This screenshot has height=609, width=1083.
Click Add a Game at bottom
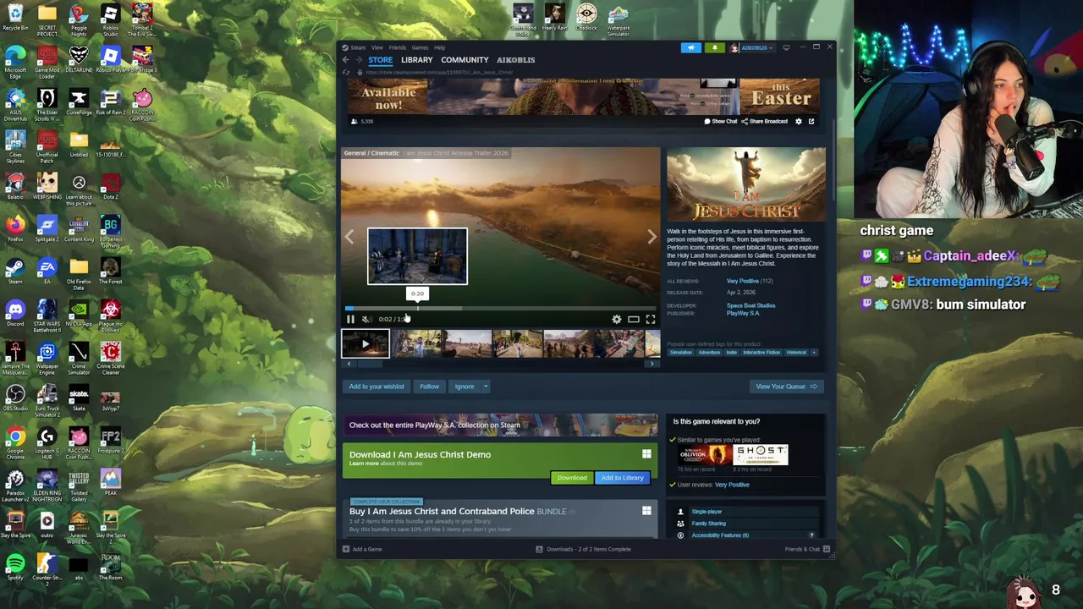tap(362, 549)
